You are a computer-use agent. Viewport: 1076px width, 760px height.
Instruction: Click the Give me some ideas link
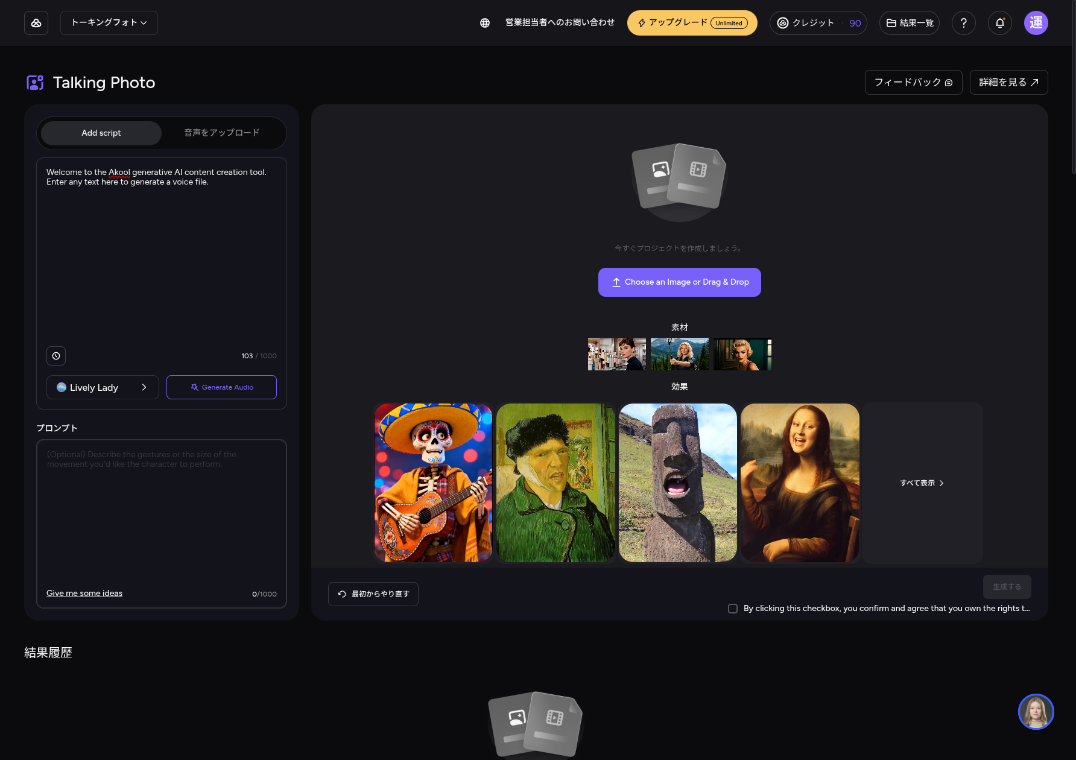84,594
